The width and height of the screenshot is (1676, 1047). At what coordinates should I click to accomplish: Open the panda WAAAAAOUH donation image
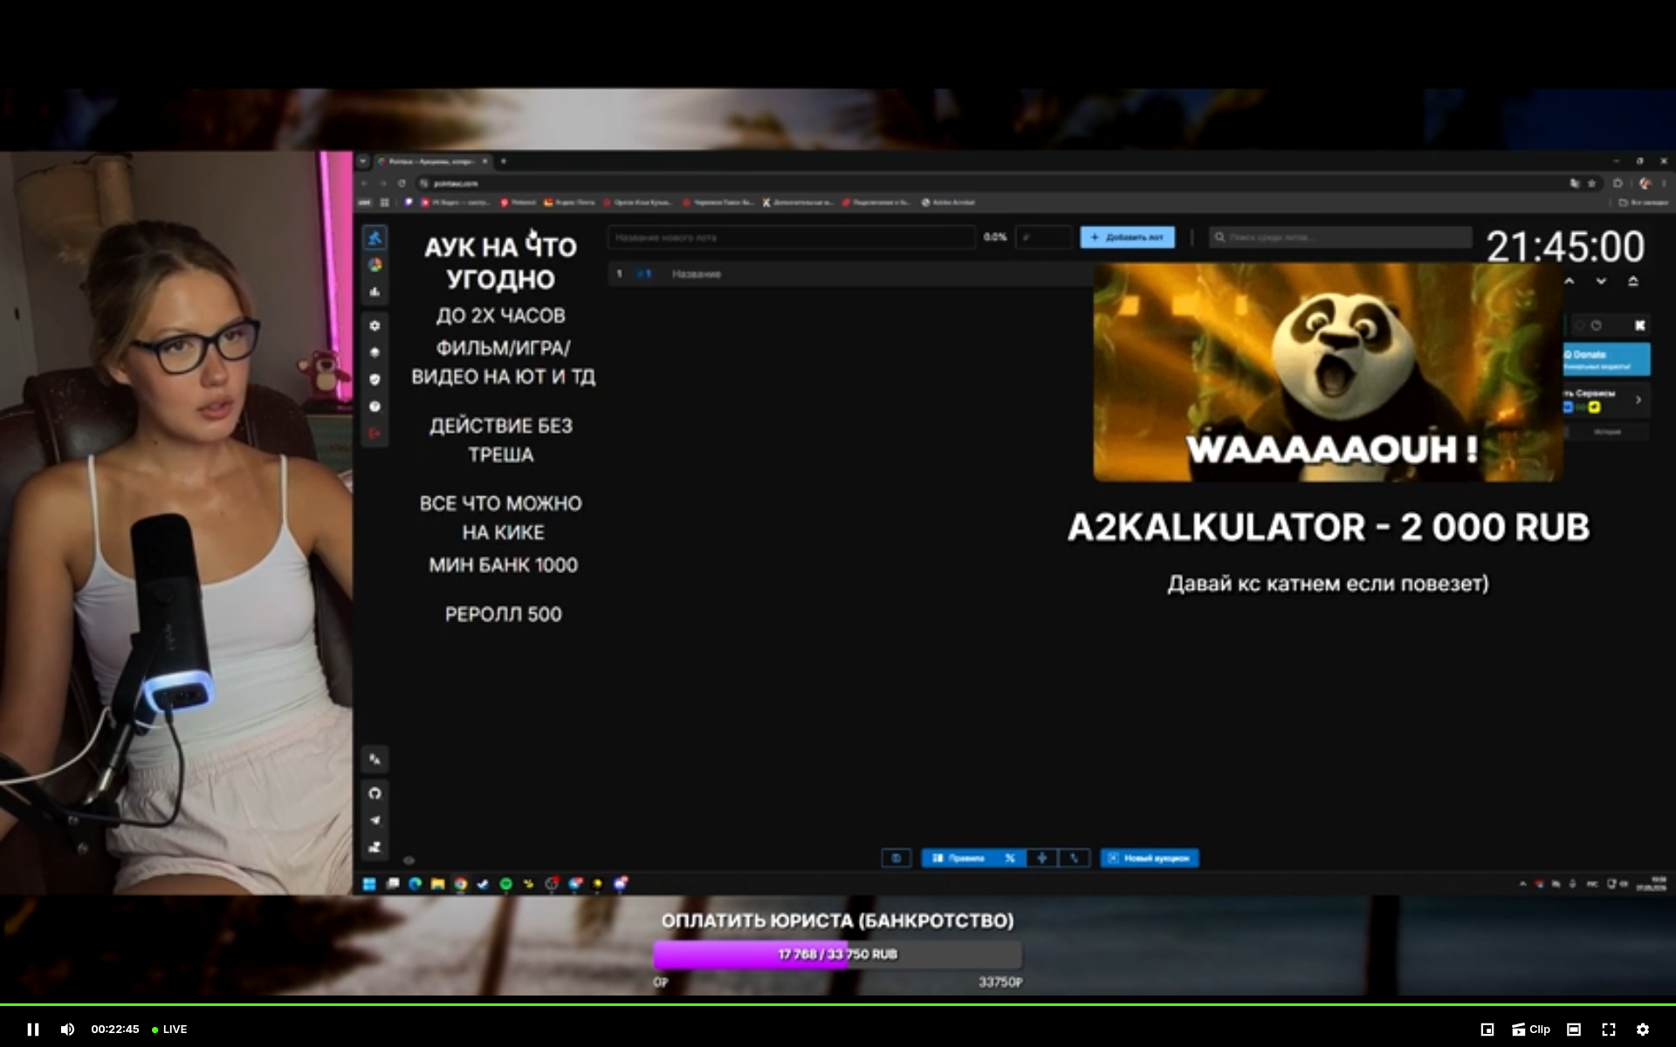(1328, 373)
